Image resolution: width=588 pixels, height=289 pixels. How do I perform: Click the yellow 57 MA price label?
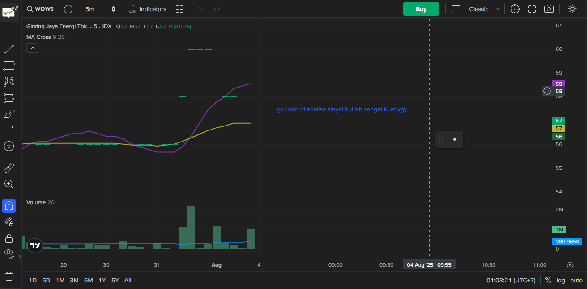(559, 128)
